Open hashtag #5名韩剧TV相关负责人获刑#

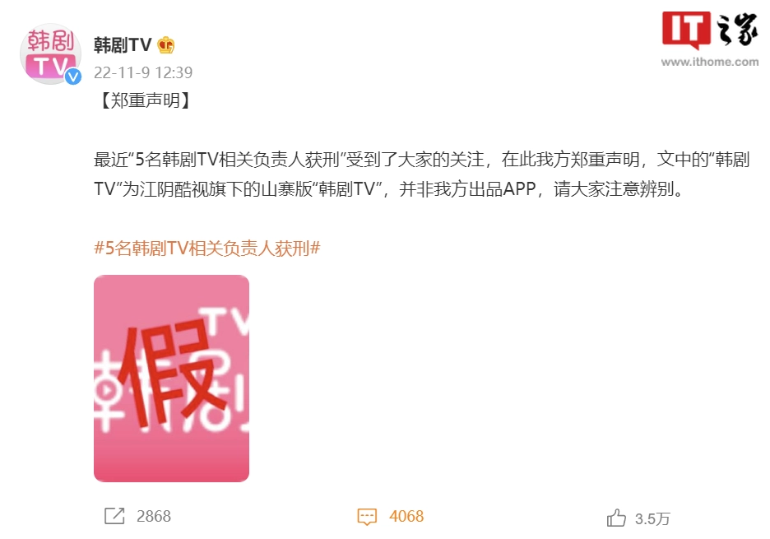[207, 249]
